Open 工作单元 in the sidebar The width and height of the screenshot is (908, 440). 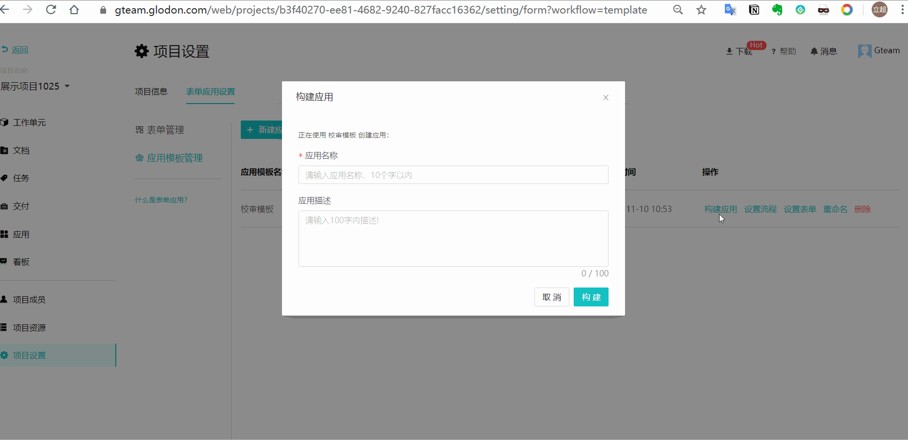(x=29, y=122)
